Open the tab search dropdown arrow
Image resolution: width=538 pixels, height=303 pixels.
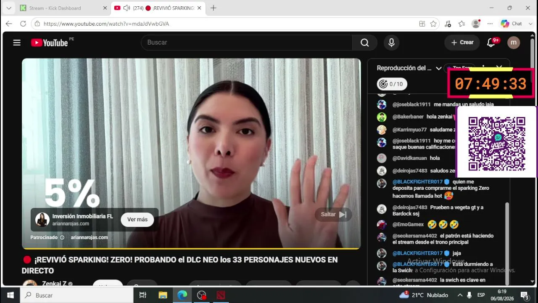tap(9, 8)
